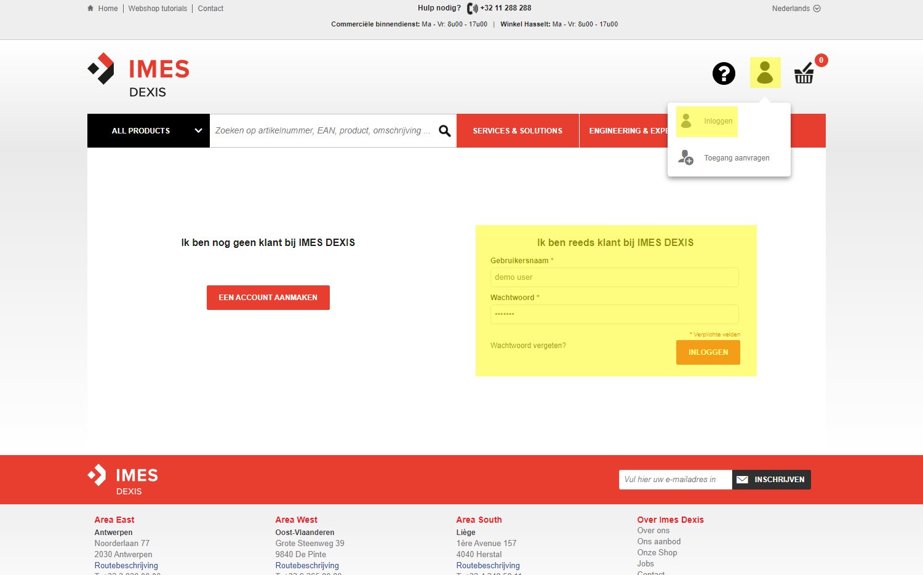Click the envelope icon on INSCHRIJVEN button
This screenshot has height=575, width=923.
[743, 480]
